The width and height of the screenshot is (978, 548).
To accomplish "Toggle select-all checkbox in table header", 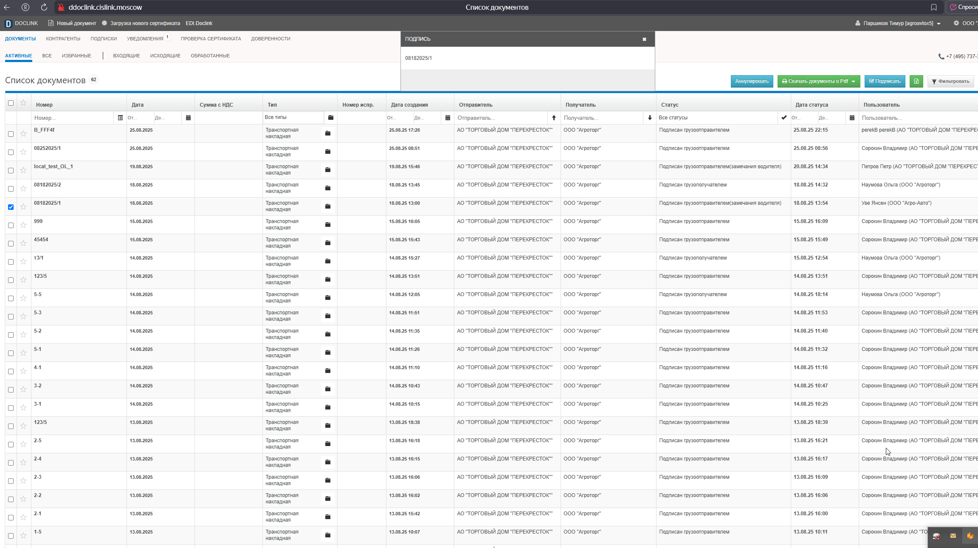I will tap(11, 103).
